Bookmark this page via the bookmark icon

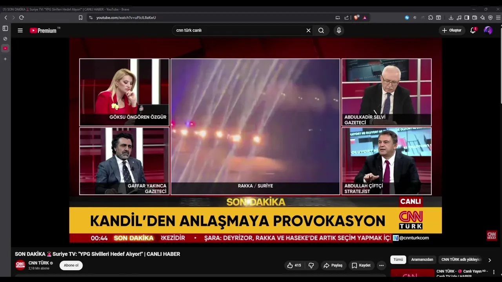pos(80,18)
